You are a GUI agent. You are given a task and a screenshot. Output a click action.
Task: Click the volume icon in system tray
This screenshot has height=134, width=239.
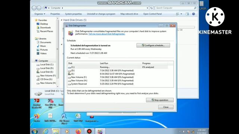[184, 131]
